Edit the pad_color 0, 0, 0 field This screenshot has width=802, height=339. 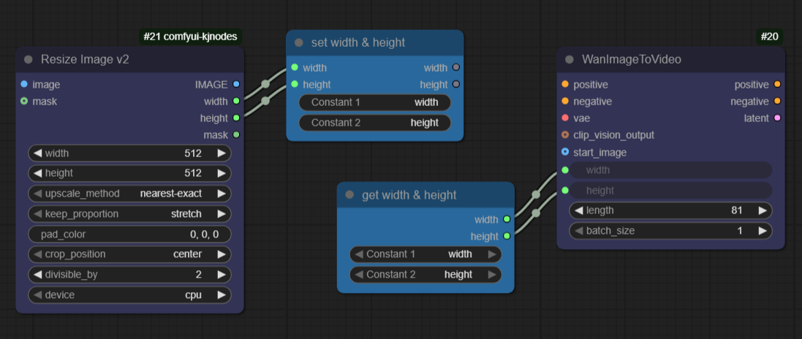point(129,235)
